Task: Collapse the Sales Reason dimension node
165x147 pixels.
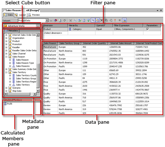Action: (x=6, y=57)
